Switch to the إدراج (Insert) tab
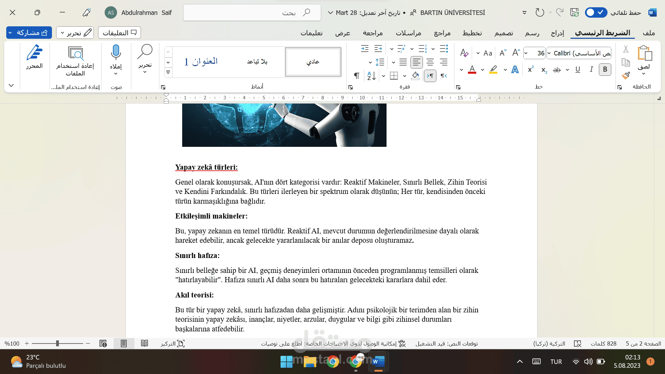 (557, 33)
